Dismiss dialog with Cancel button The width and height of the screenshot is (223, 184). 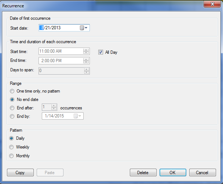tap(202, 173)
